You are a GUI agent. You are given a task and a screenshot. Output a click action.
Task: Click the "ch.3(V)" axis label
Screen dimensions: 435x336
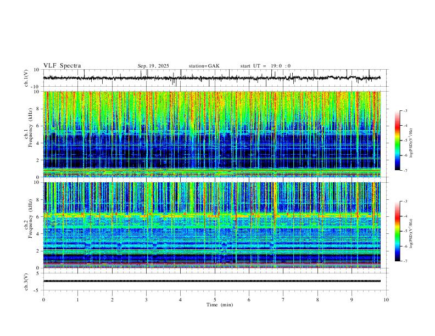[x=26, y=282]
